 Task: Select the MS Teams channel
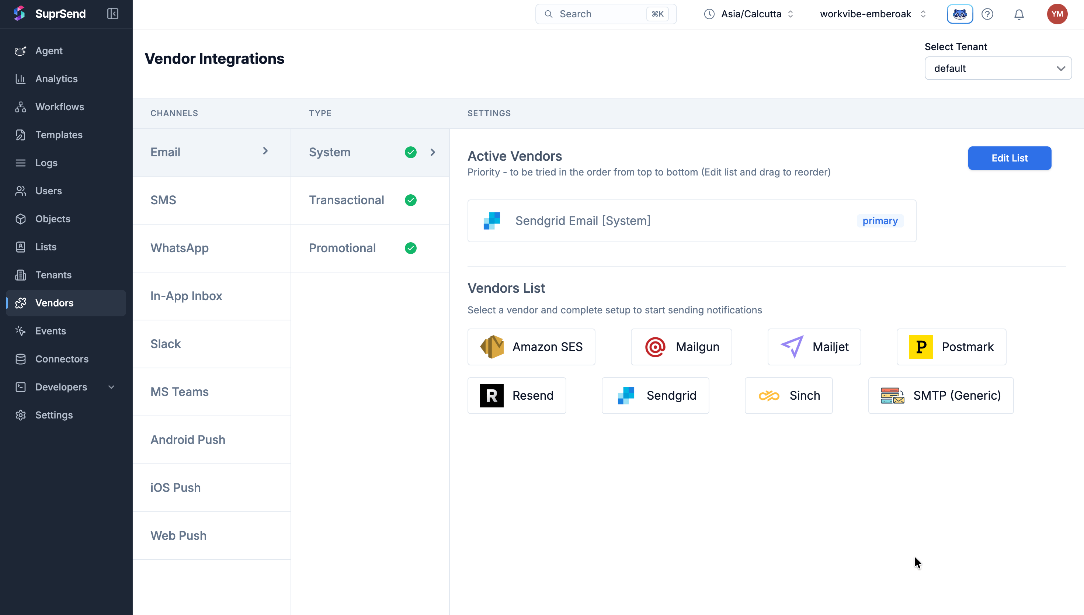tap(212, 392)
